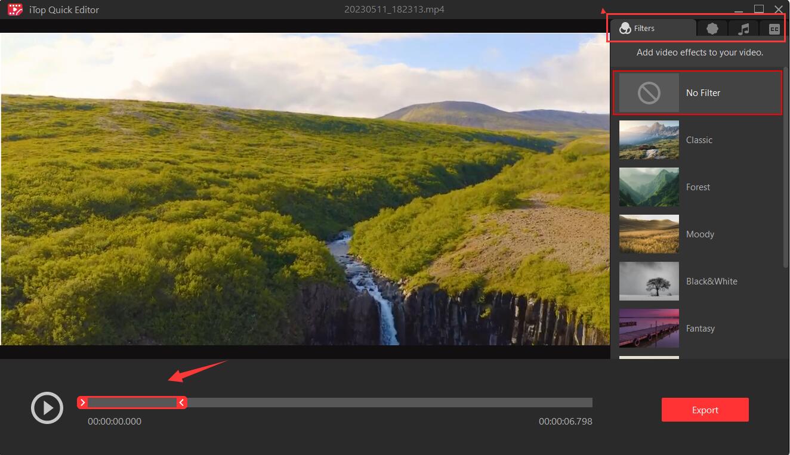Select the No Filter option

(x=697, y=93)
